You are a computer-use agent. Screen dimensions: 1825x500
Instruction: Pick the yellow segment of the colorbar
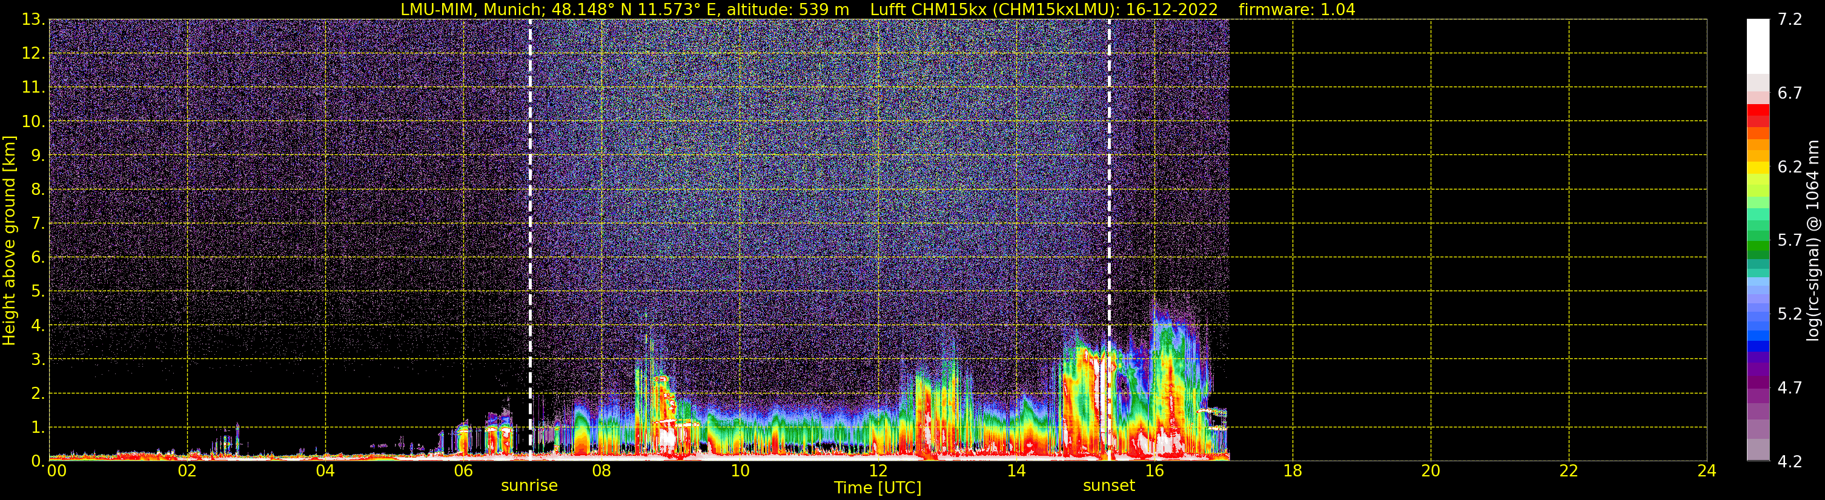point(1758,168)
